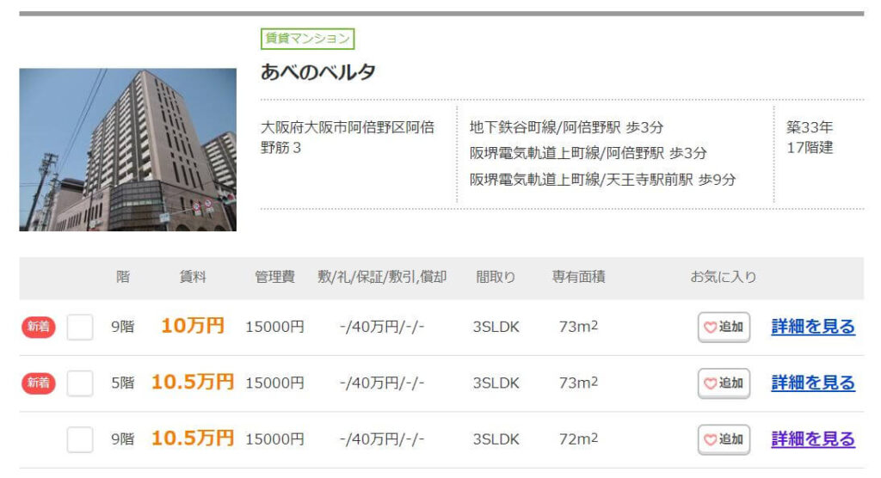Open visited 詳細を見る link for the 72m2 room
Image resolution: width=881 pixels, height=478 pixels.
point(813,438)
